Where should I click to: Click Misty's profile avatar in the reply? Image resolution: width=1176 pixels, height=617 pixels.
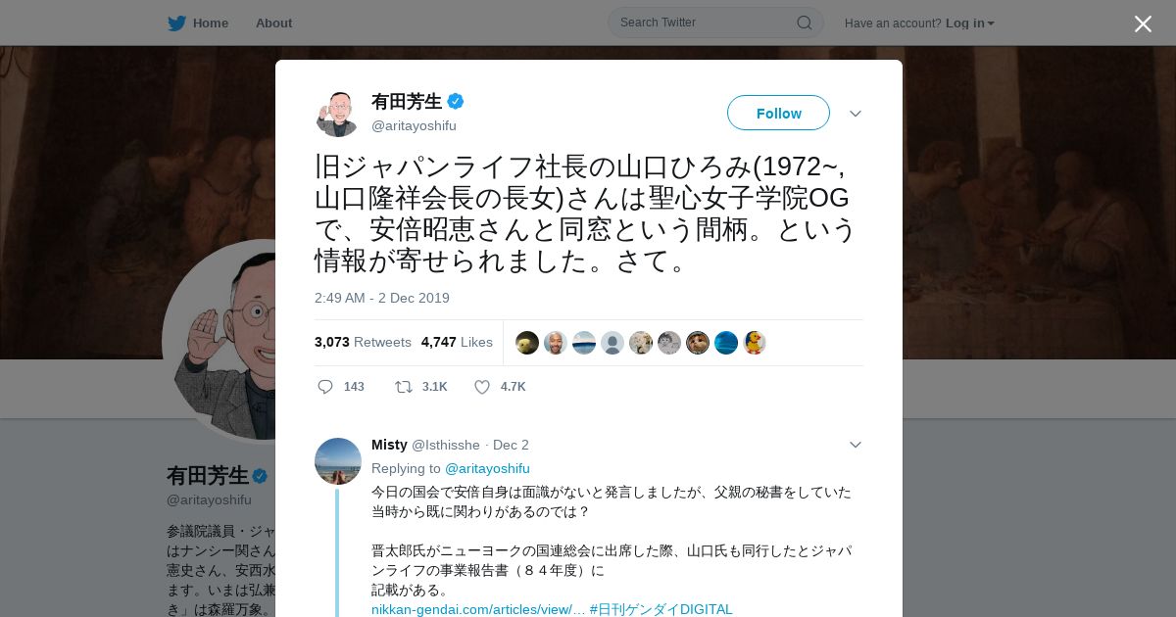[x=338, y=461]
